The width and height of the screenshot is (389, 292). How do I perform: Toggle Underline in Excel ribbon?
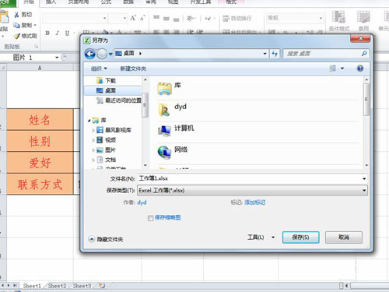coord(67,33)
